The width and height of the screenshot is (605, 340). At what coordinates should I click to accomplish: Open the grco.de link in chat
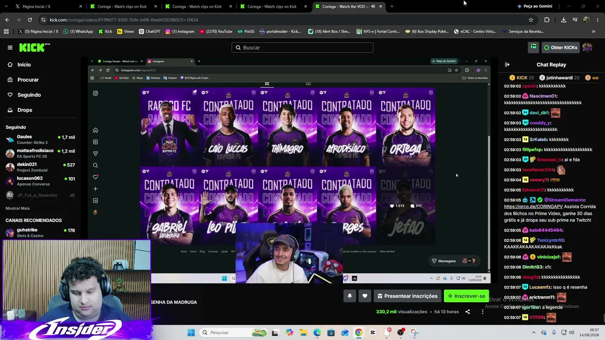coord(533,206)
